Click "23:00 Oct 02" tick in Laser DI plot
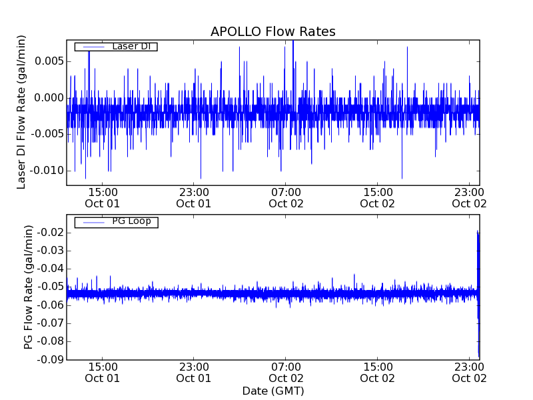Screen dimensions: 533x400 (470, 198)
